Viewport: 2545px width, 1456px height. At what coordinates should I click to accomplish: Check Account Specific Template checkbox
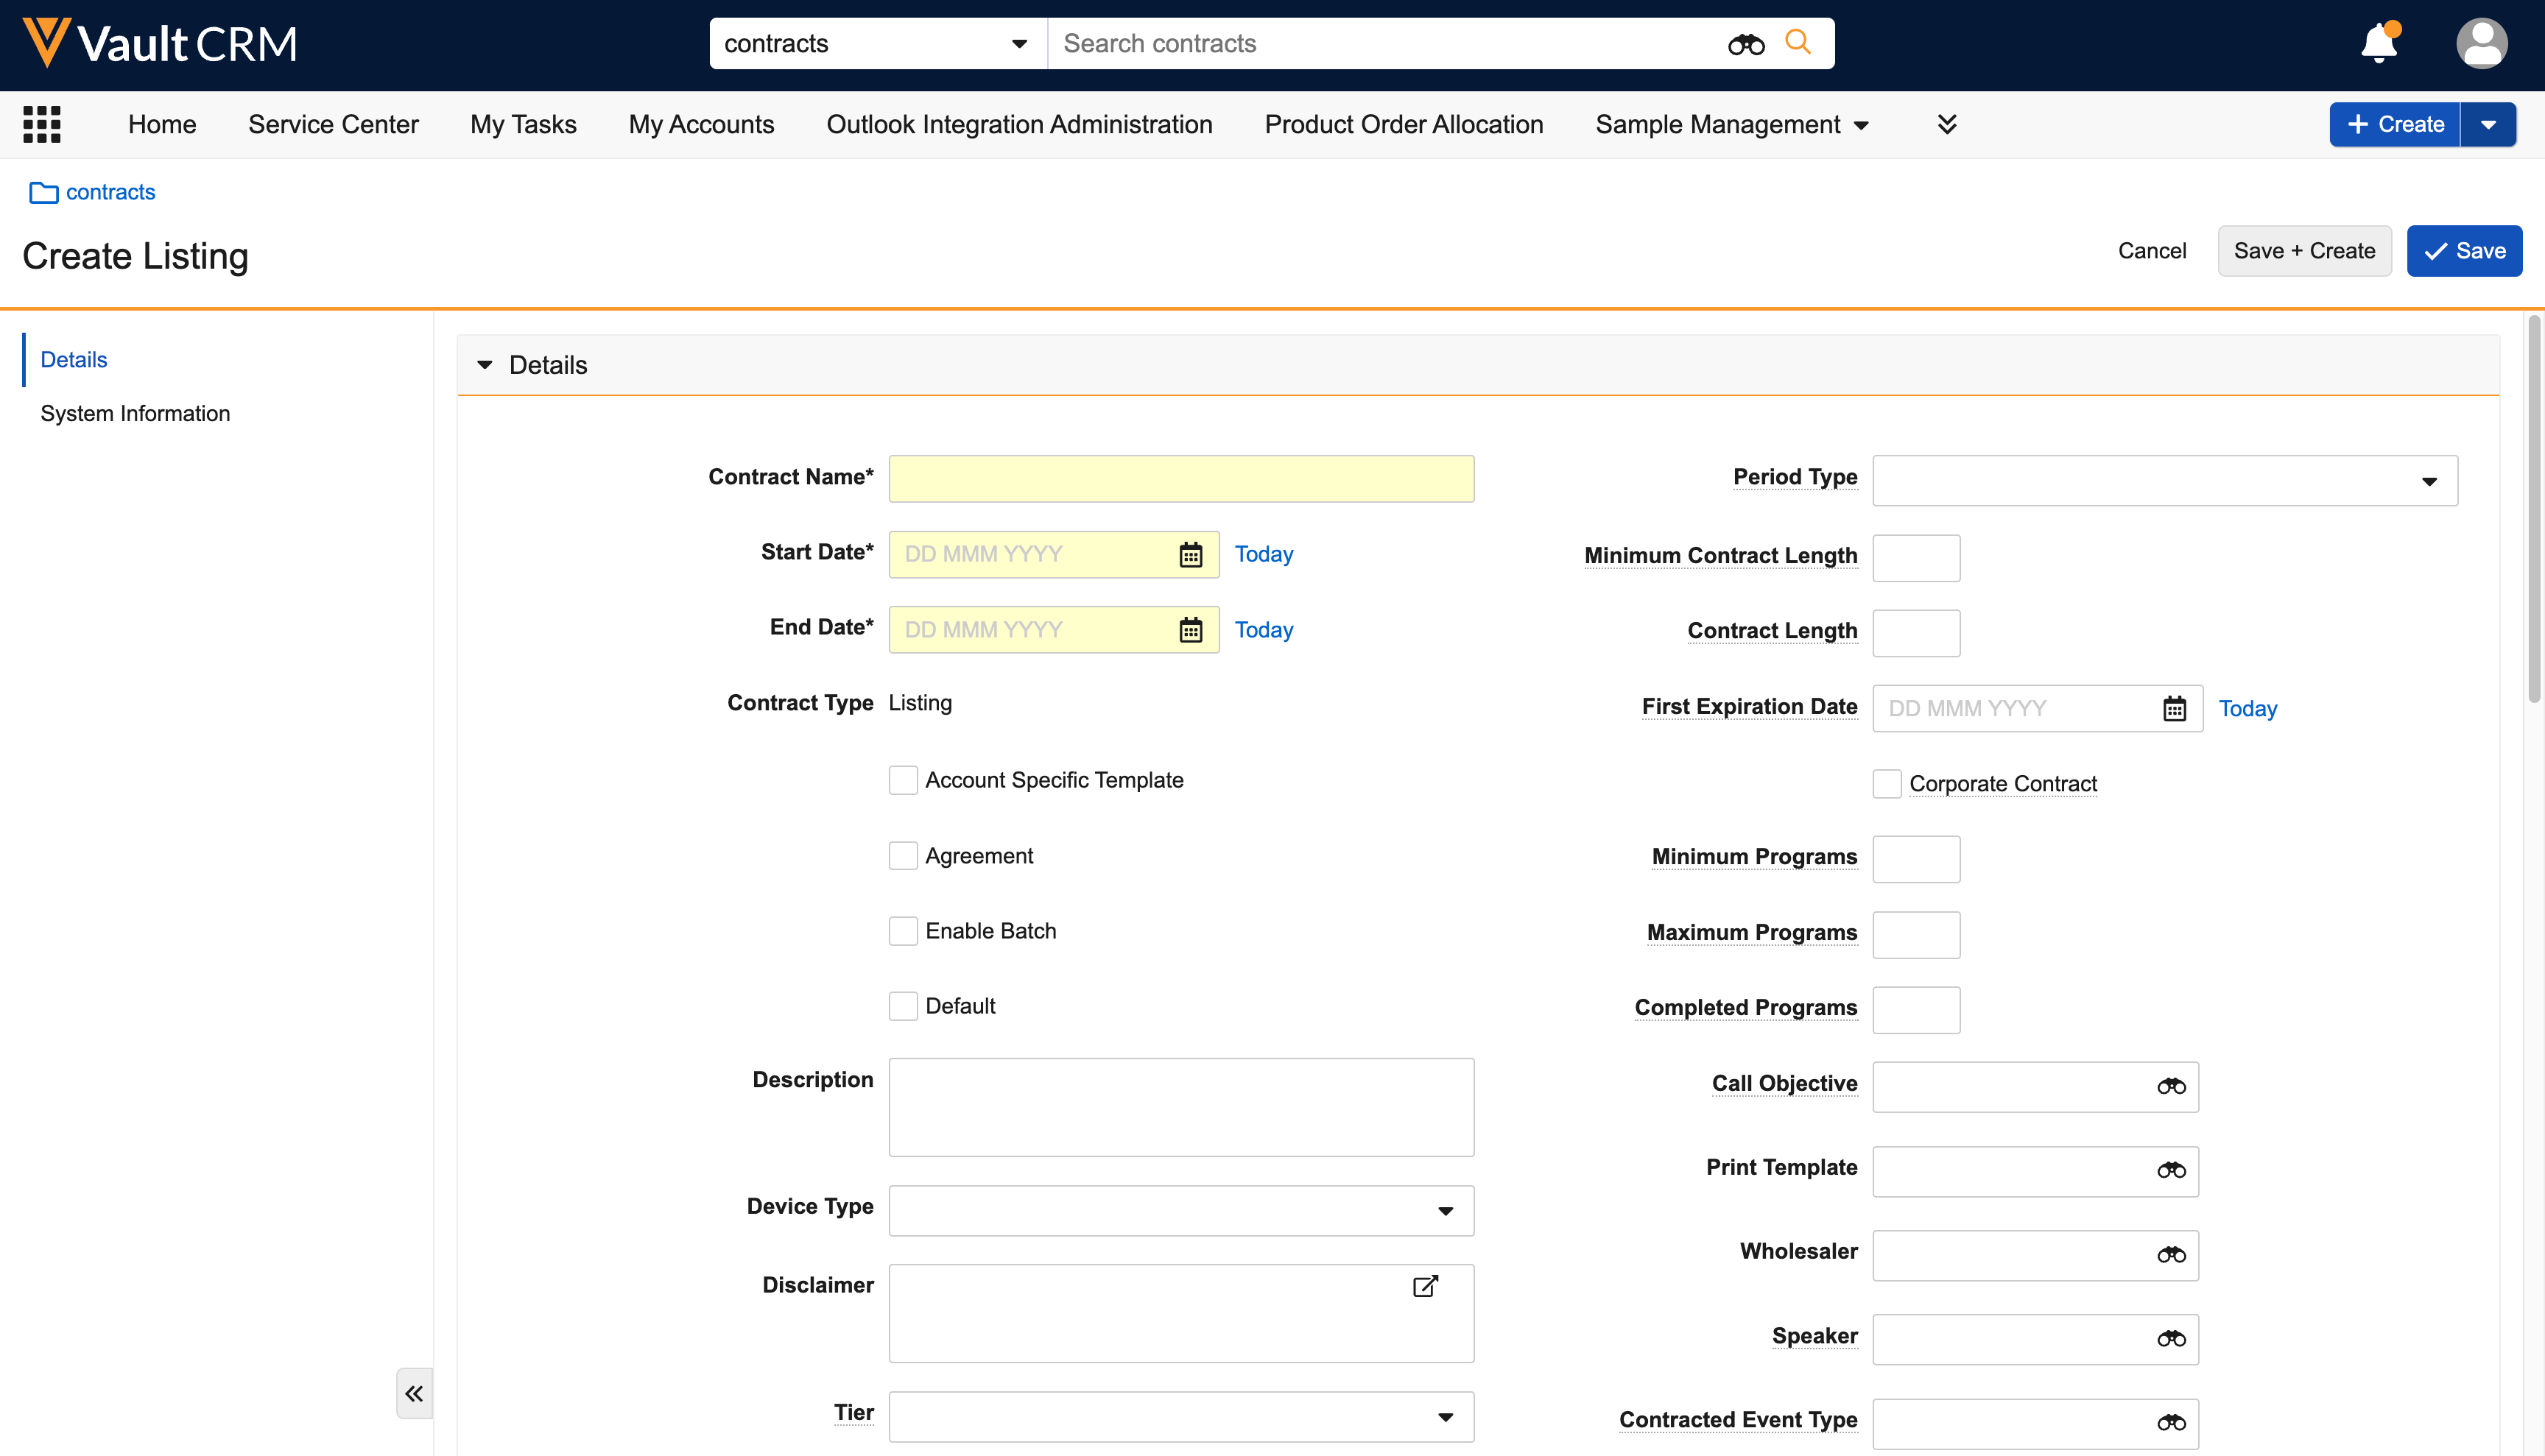coord(904,780)
